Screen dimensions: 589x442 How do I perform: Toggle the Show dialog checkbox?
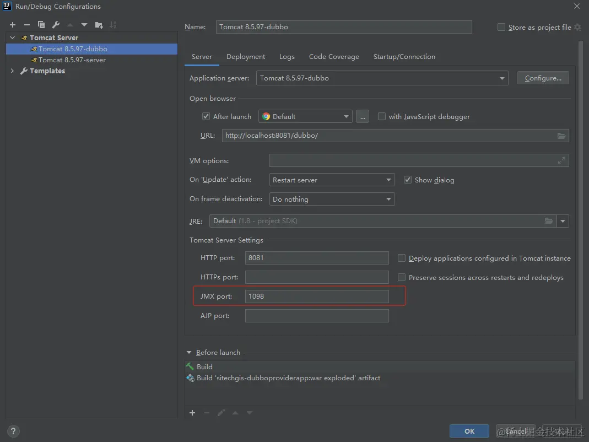click(408, 180)
